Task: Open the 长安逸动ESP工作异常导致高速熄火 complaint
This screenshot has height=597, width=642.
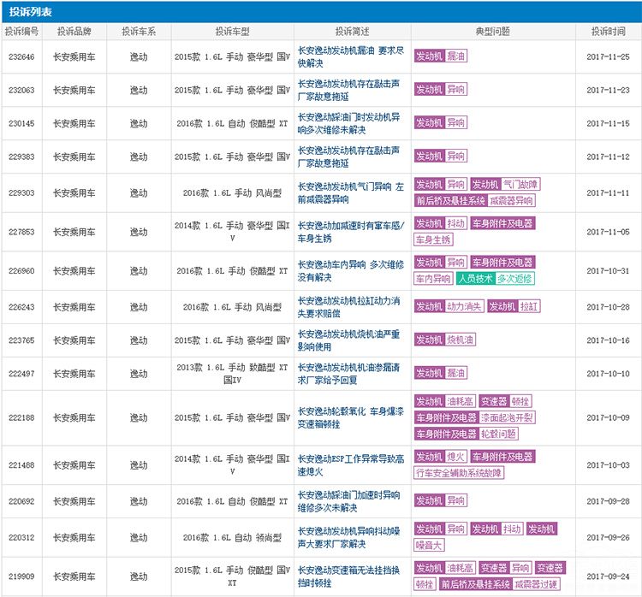Action: click(x=351, y=464)
